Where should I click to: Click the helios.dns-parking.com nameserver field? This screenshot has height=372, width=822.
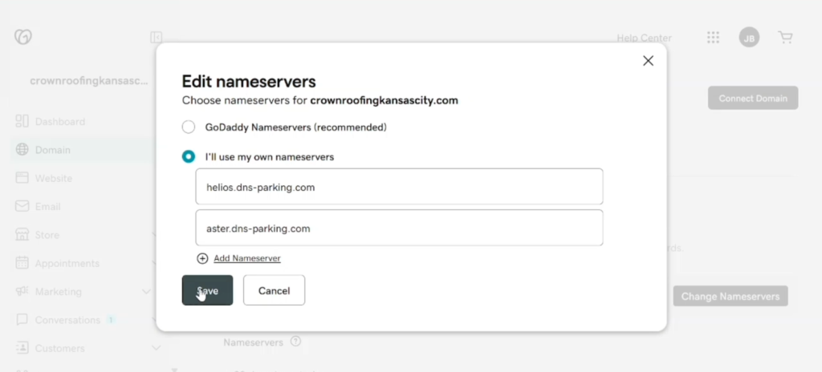399,187
